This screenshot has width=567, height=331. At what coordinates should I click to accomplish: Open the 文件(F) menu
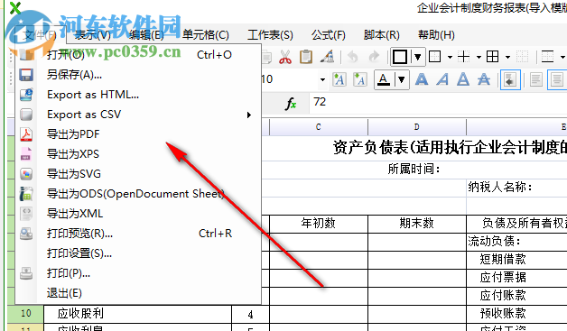click(x=40, y=35)
